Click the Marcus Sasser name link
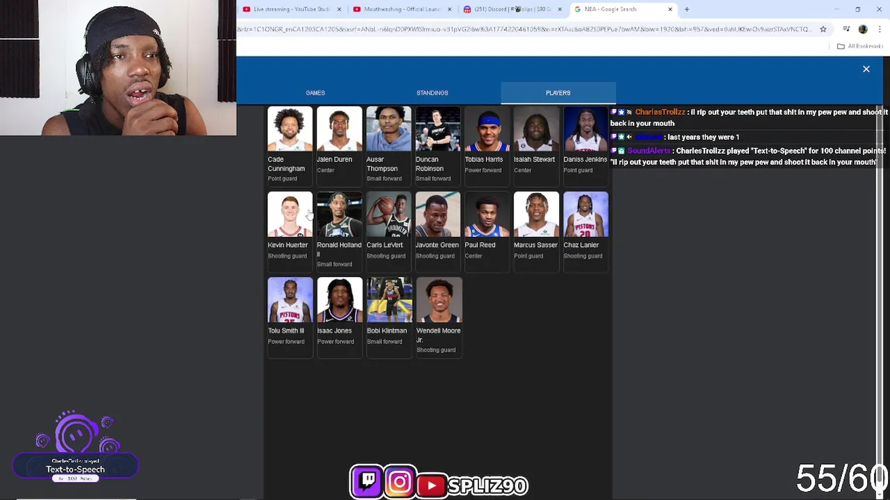Viewport: 890px width, 500px height. tap(535, 244)
